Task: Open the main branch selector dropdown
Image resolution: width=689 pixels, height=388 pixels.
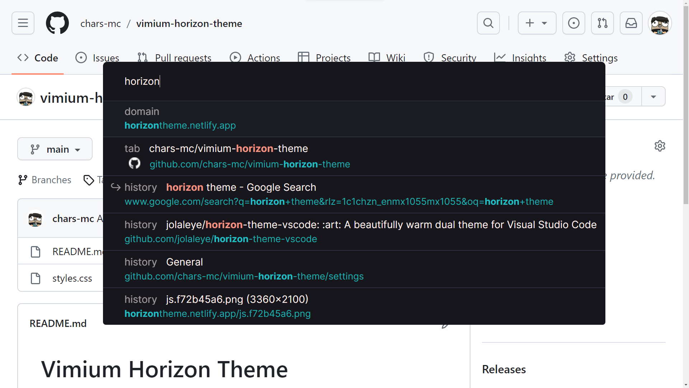Action: [55, 149]
